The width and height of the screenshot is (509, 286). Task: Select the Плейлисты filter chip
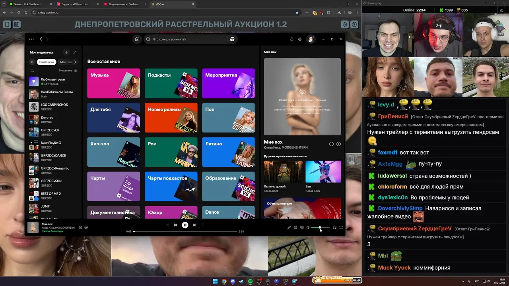pos(47,62)
